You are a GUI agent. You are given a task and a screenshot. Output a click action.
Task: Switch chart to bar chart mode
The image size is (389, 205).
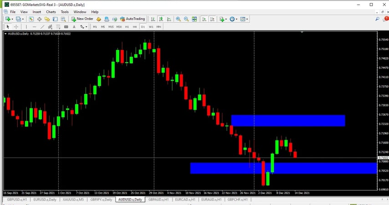(153, 19)
